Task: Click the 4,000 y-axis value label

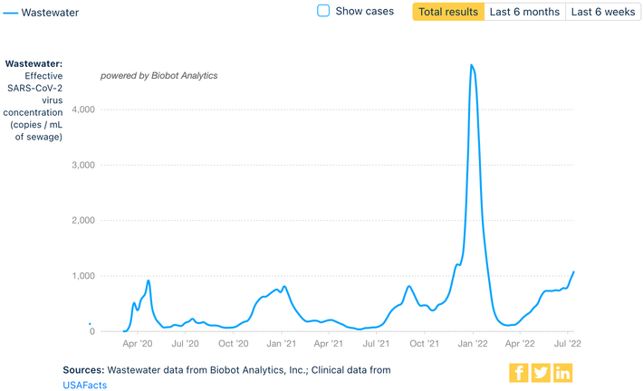Action: pyautogui.click(x=85, y=110)
